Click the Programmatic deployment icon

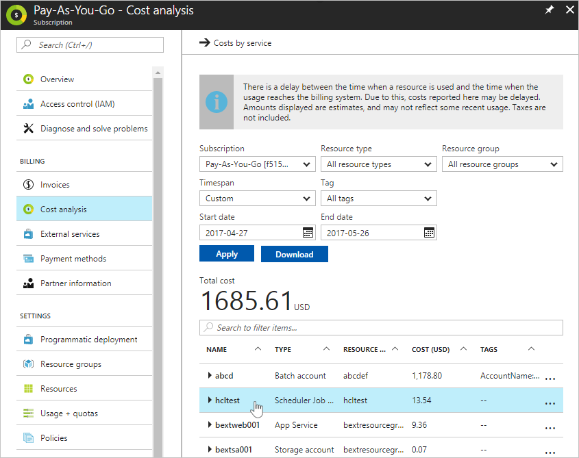point(28,339)
